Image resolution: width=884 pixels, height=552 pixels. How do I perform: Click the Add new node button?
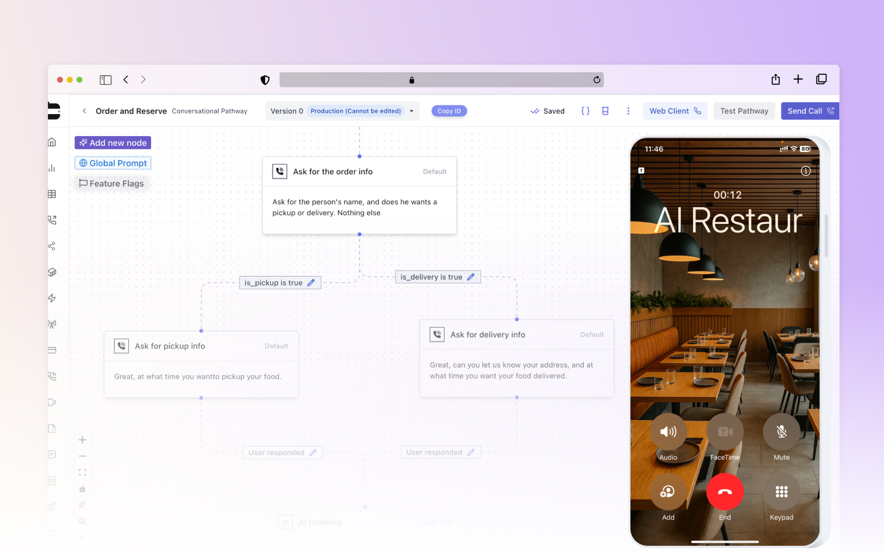[x=112, y=142]
